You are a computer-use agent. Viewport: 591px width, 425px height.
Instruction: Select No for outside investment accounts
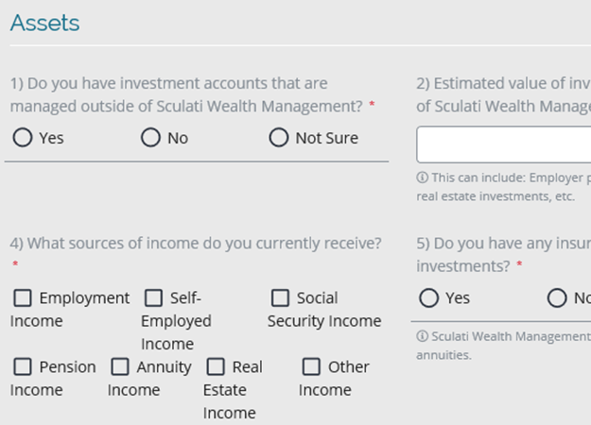click(x=150, y=137)
